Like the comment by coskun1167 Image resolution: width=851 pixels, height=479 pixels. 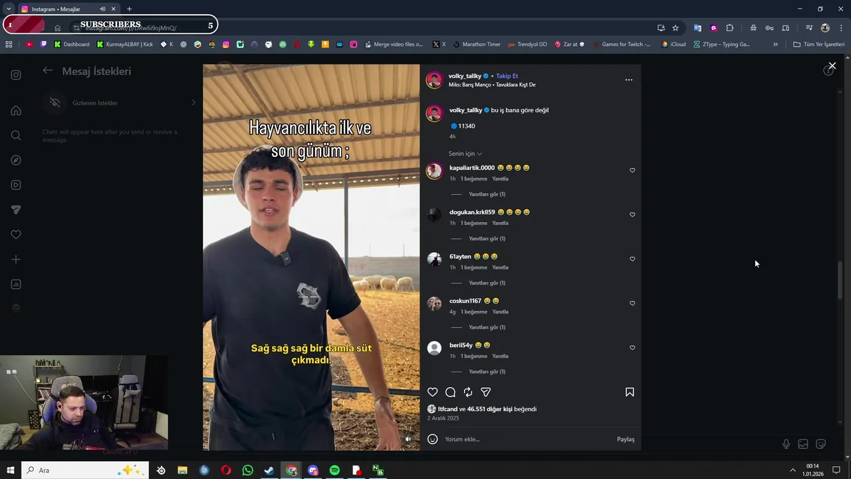632,303
